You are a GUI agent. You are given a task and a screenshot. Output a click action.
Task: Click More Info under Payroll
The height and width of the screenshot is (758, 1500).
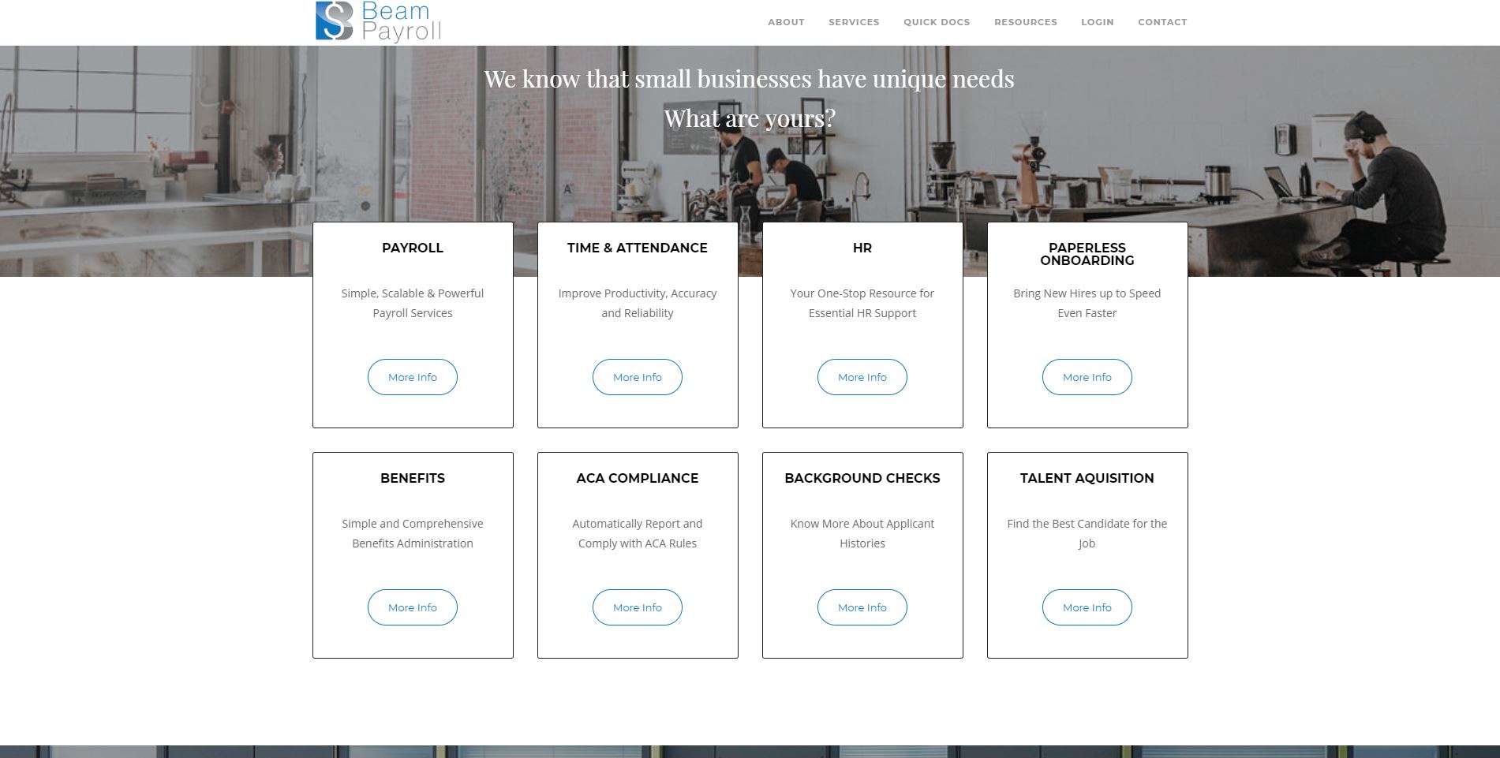(x=413, y=377)
